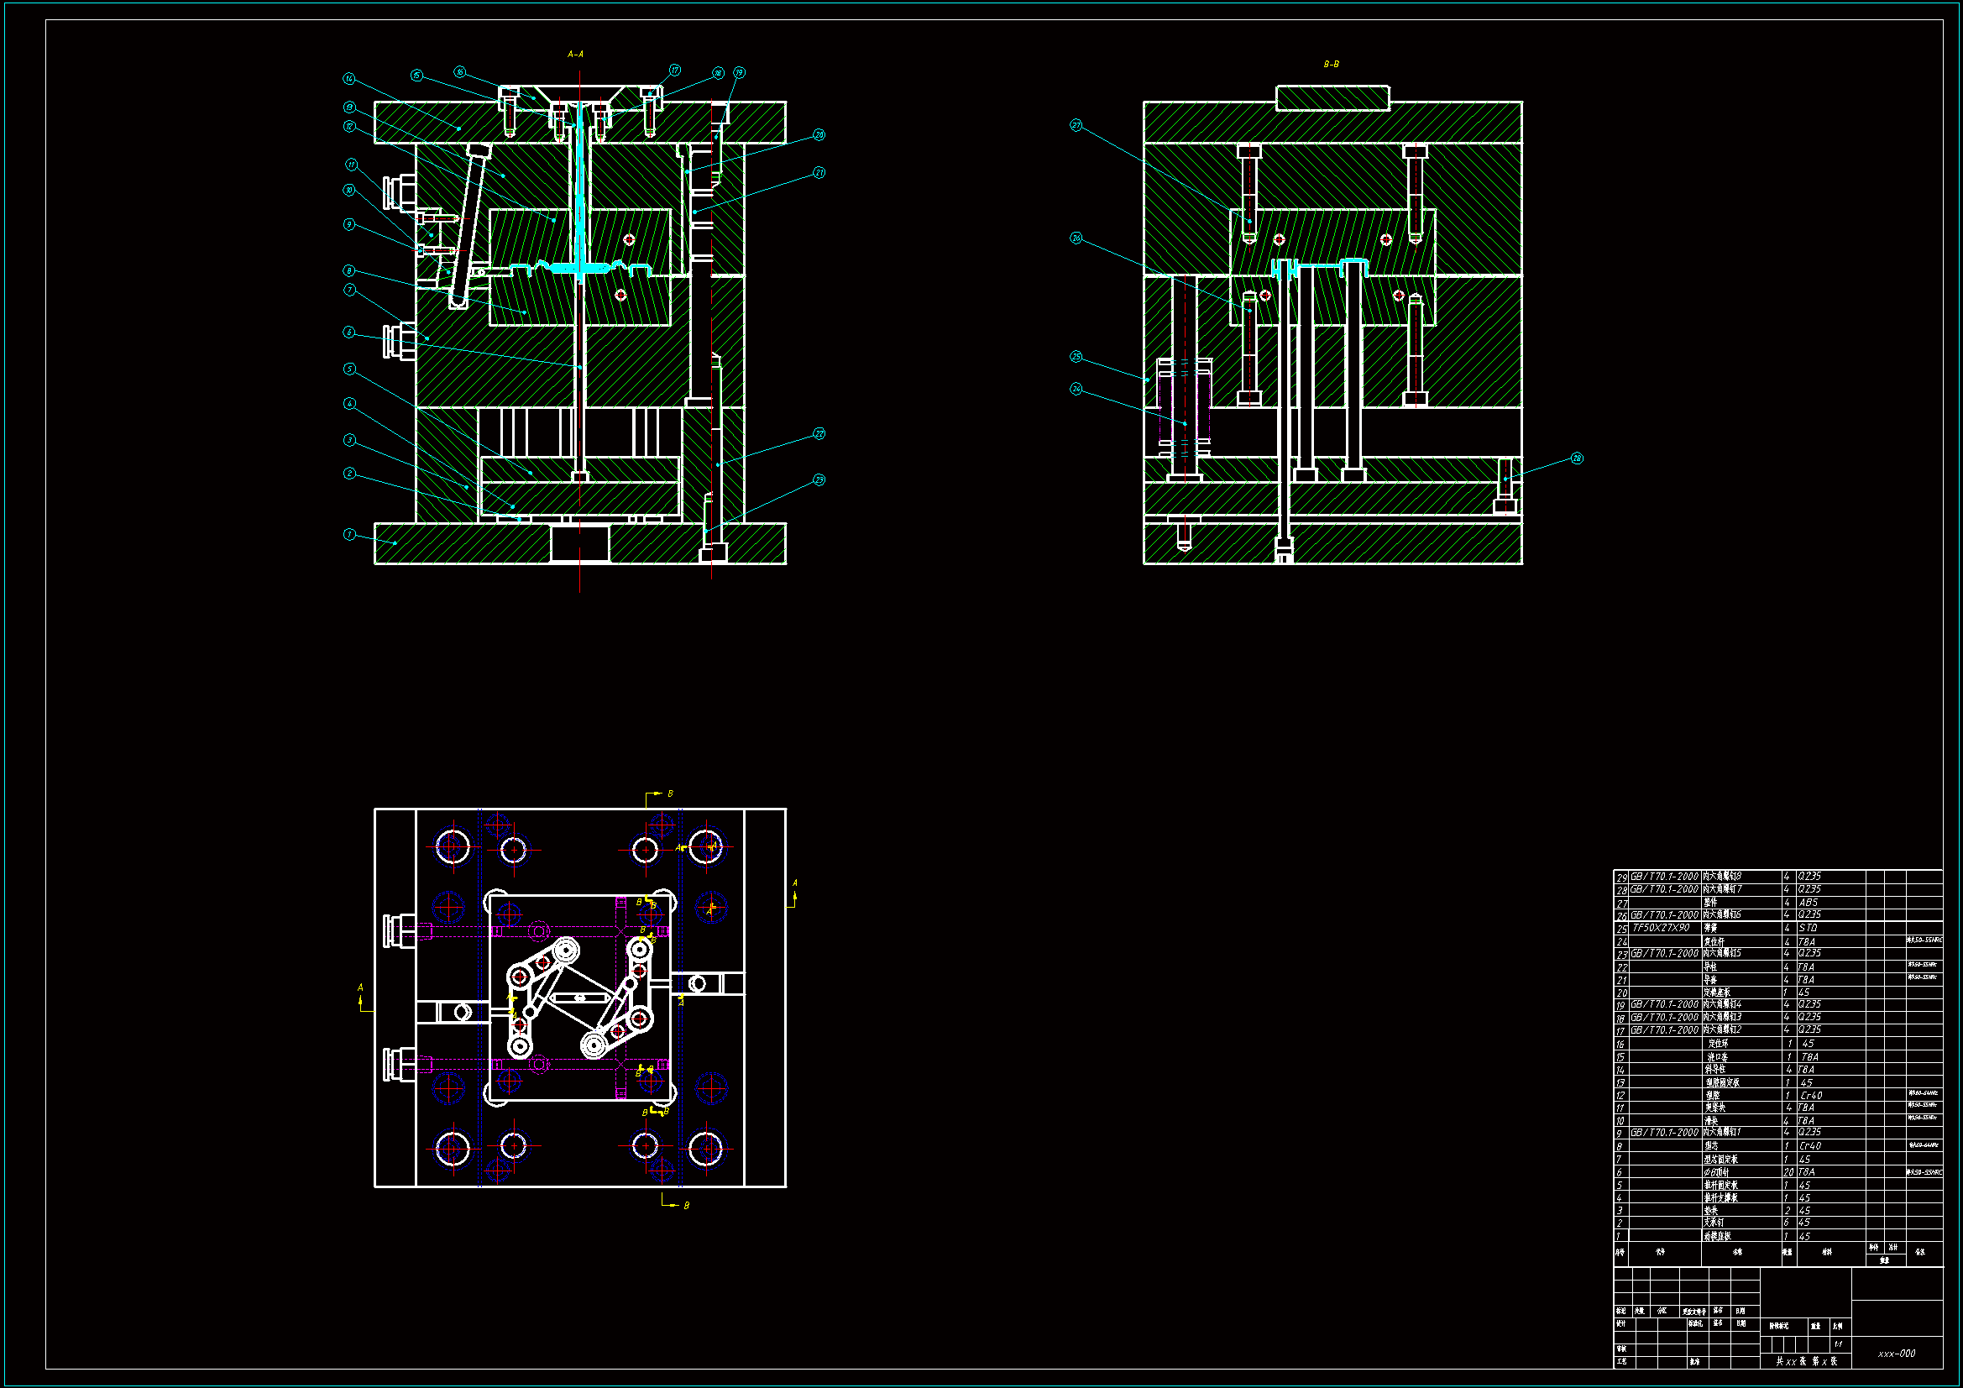
Task: Click the ABS material cell in row 27
Action: click(1808, 903)
